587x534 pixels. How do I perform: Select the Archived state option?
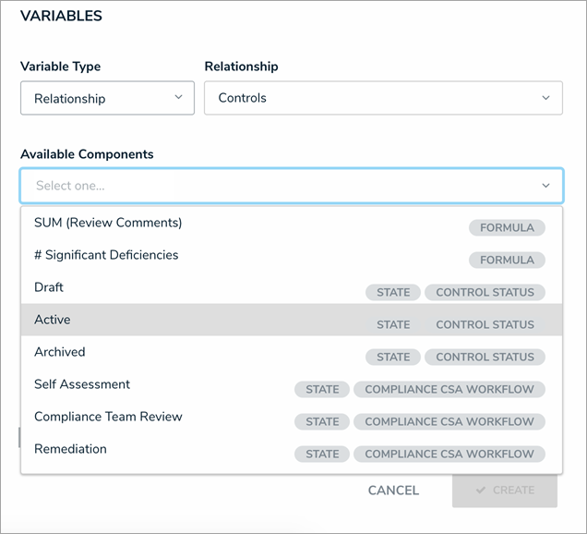60,352
